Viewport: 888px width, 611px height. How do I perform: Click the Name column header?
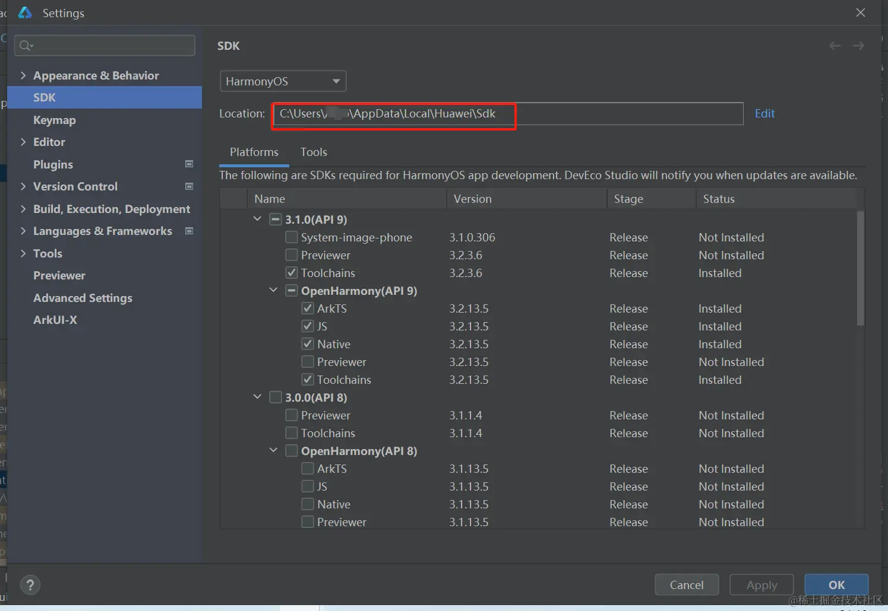(x=346, y=199)
